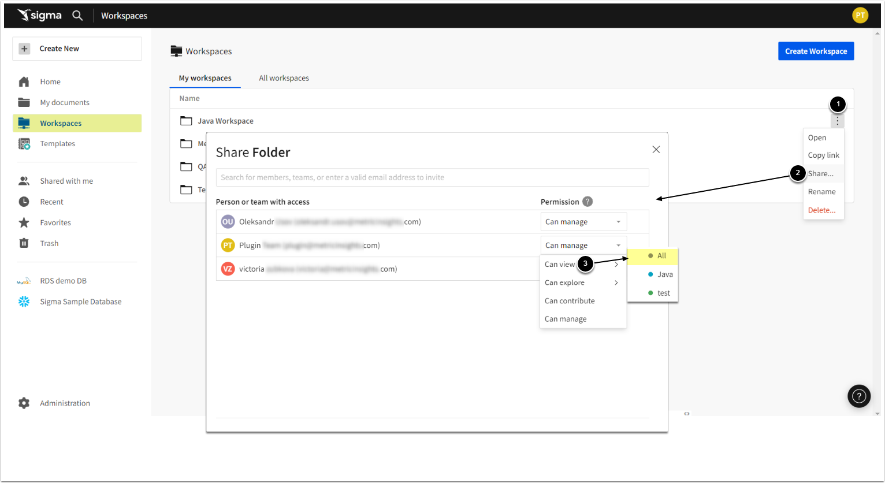Choose the test option in submenu
Screen dimensions: 885x483
[x=653, y=293]
